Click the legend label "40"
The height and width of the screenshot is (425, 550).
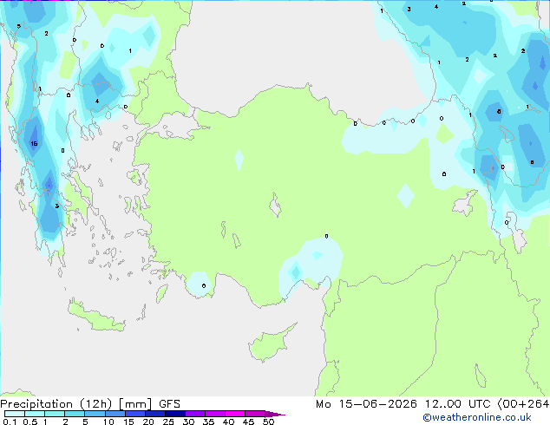[x=228, y=422]
